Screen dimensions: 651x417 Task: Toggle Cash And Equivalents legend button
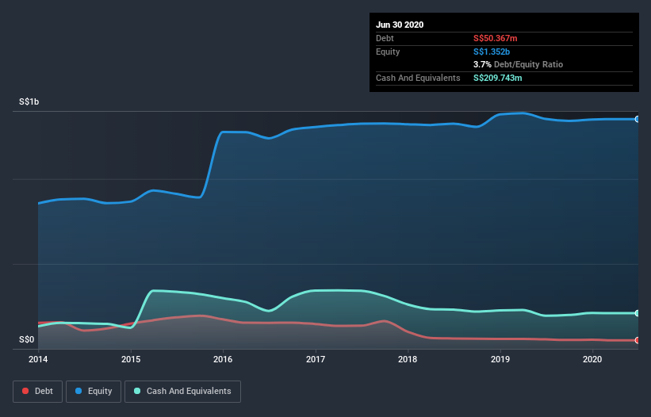tap(182, 392)
